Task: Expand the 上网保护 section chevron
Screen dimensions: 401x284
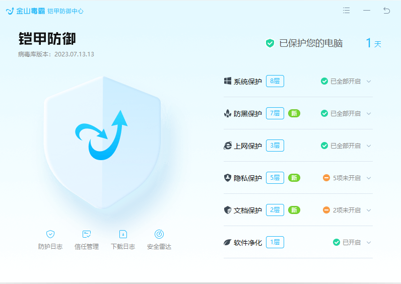Action: click(x=369, y=146)
